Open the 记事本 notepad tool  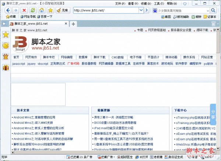(210, 17)
